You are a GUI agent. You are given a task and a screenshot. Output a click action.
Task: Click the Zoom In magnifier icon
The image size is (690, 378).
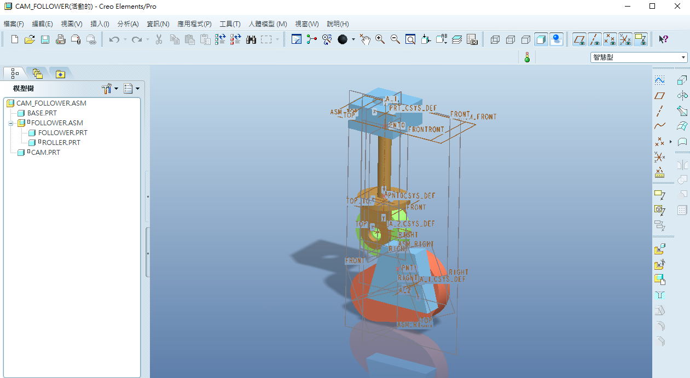380,39
